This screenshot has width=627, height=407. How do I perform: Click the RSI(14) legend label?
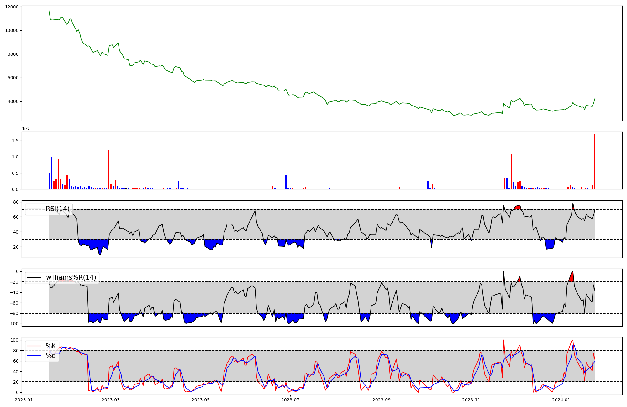57,209
